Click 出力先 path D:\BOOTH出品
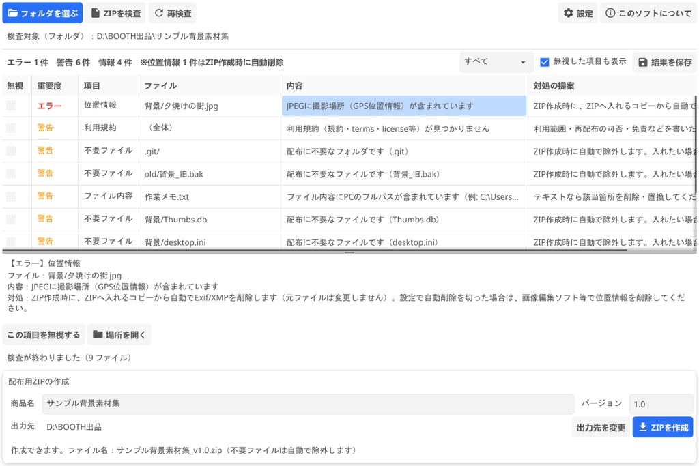 pos(74,427)
